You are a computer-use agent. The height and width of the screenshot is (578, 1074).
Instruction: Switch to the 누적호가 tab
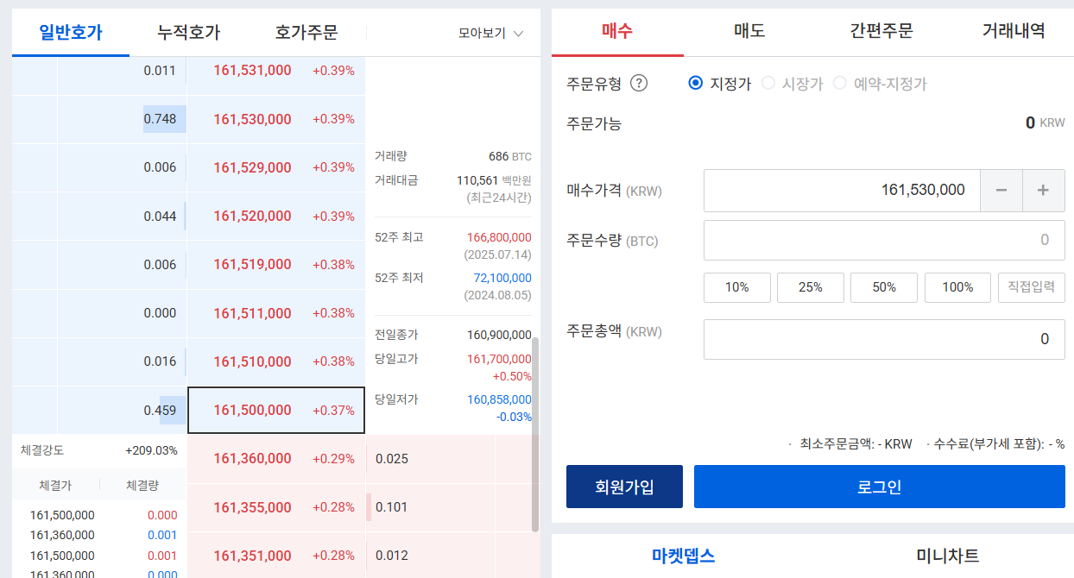pyautogui.click(x=188, y=33)
